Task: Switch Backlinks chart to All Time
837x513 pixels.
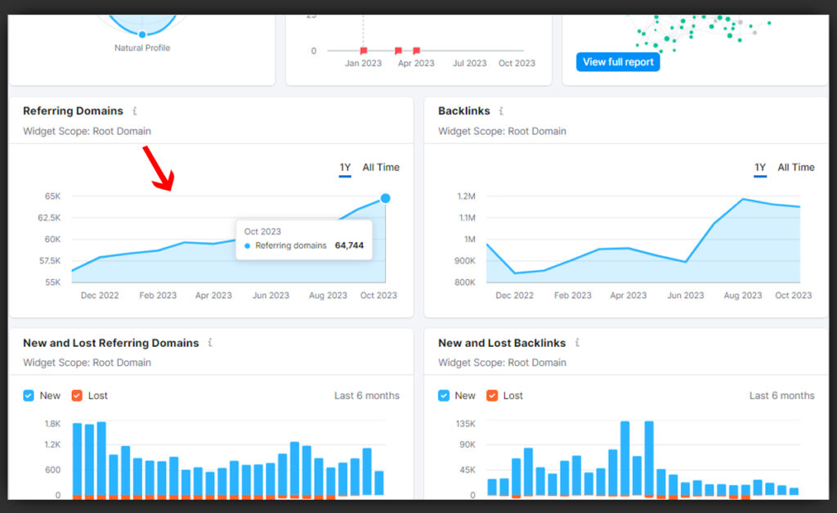Action: [x=796, y=168]
